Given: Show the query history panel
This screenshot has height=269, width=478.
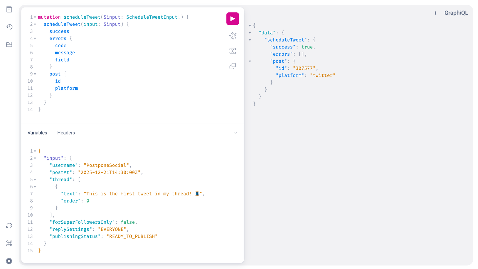Looking at the screenshot, I should pos(9,27).
